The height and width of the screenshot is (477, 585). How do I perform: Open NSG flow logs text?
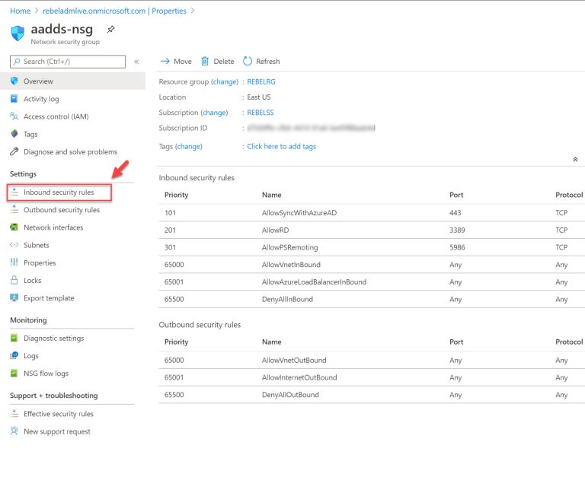46,373
